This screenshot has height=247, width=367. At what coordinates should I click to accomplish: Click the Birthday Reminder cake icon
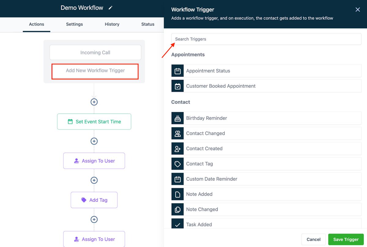click(178, 118)
